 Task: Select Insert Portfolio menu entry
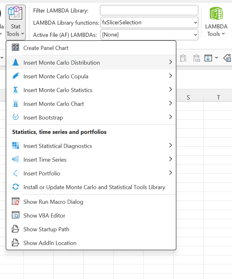pos(91,173)
